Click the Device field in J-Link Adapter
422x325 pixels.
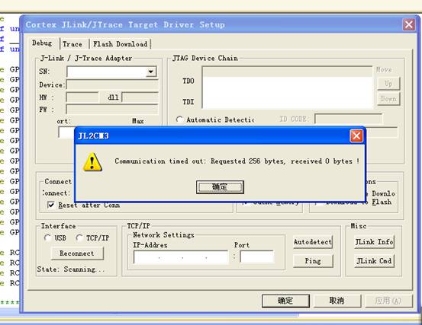pos(112,84)
